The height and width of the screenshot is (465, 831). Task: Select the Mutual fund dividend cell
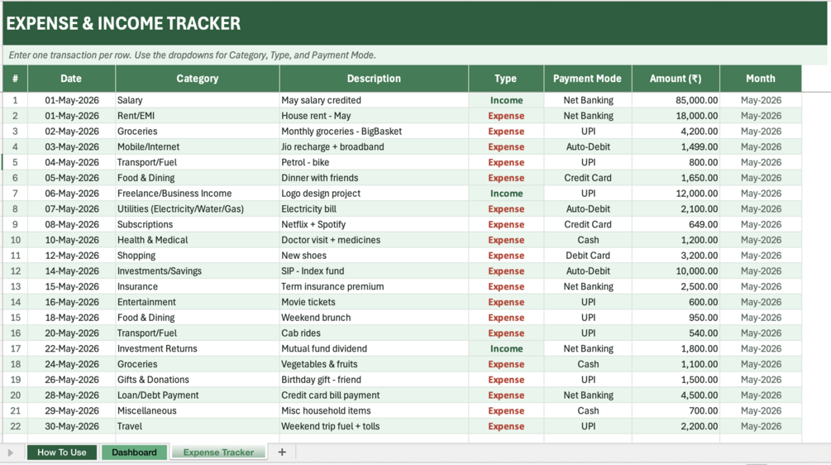click(374, 348)
